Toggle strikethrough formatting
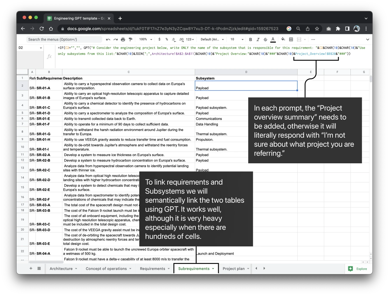This screenshot has width=389, height=296. [x=265, y=39]
